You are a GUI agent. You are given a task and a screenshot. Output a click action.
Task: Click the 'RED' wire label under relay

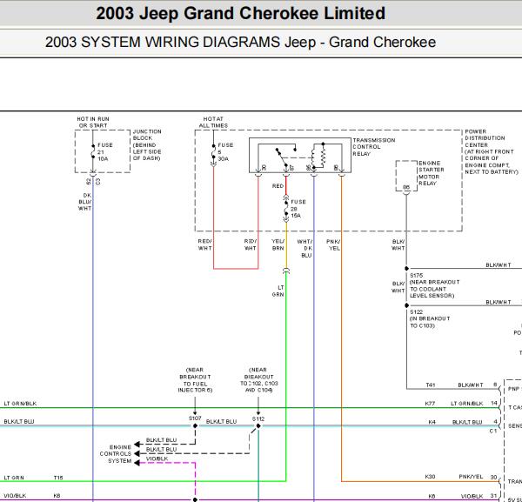coord(278,186)
